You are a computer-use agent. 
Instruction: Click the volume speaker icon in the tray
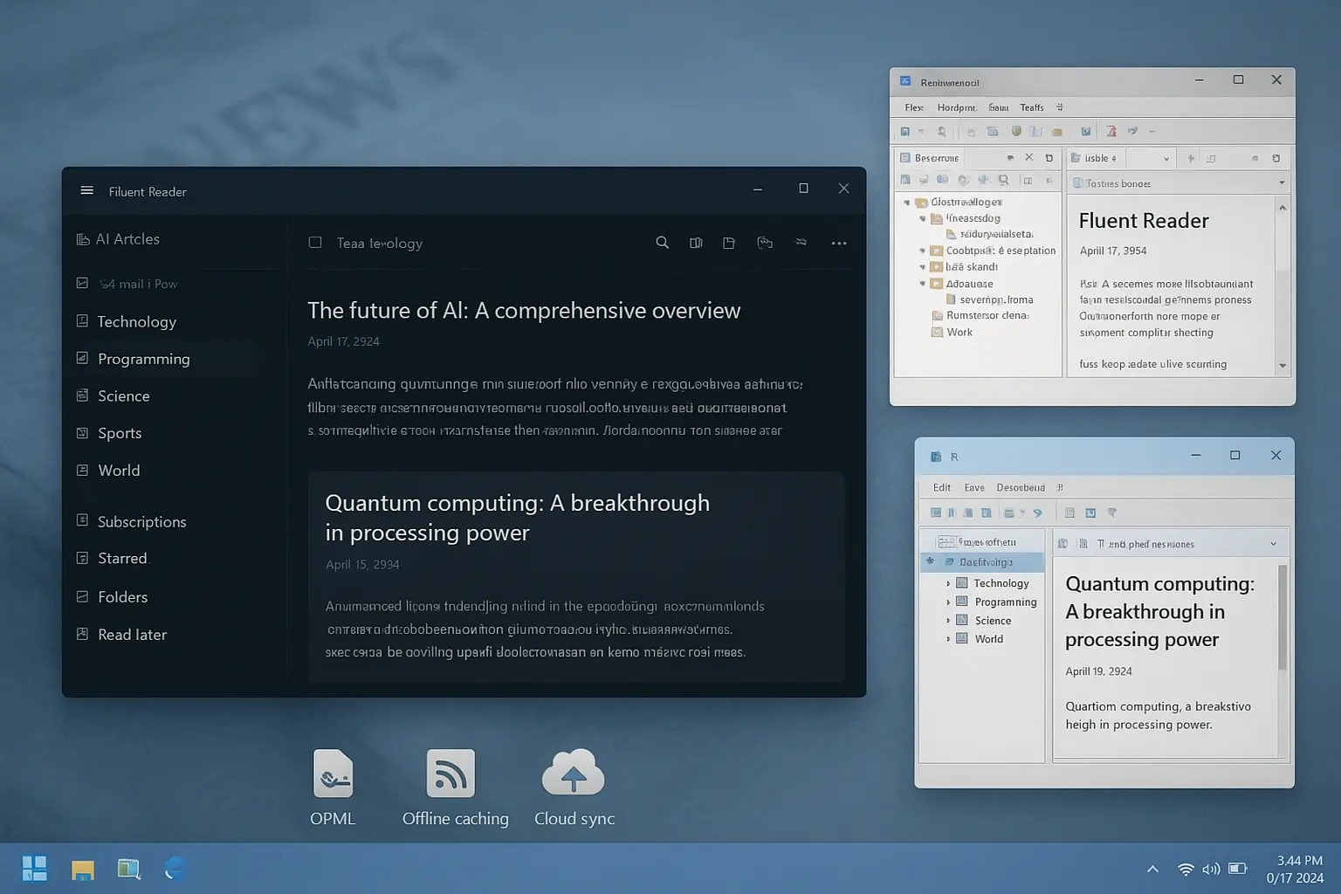(1211, 869)
